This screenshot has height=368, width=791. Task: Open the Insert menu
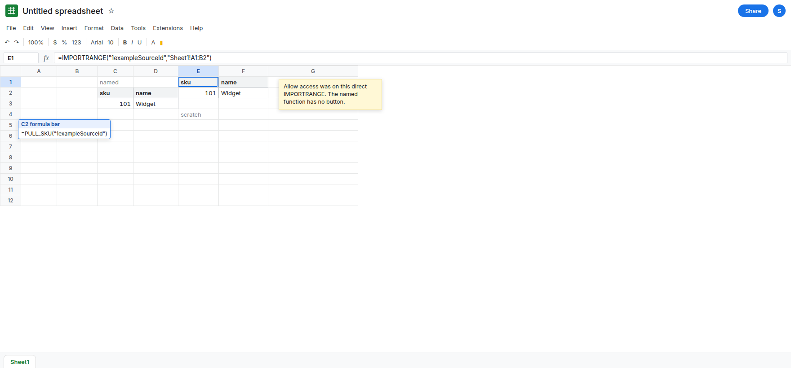(69, 28)
